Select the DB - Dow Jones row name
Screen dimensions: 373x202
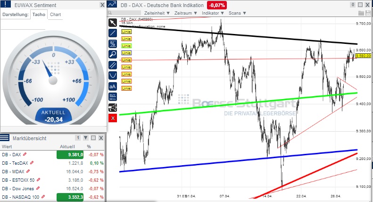point(18,189)
